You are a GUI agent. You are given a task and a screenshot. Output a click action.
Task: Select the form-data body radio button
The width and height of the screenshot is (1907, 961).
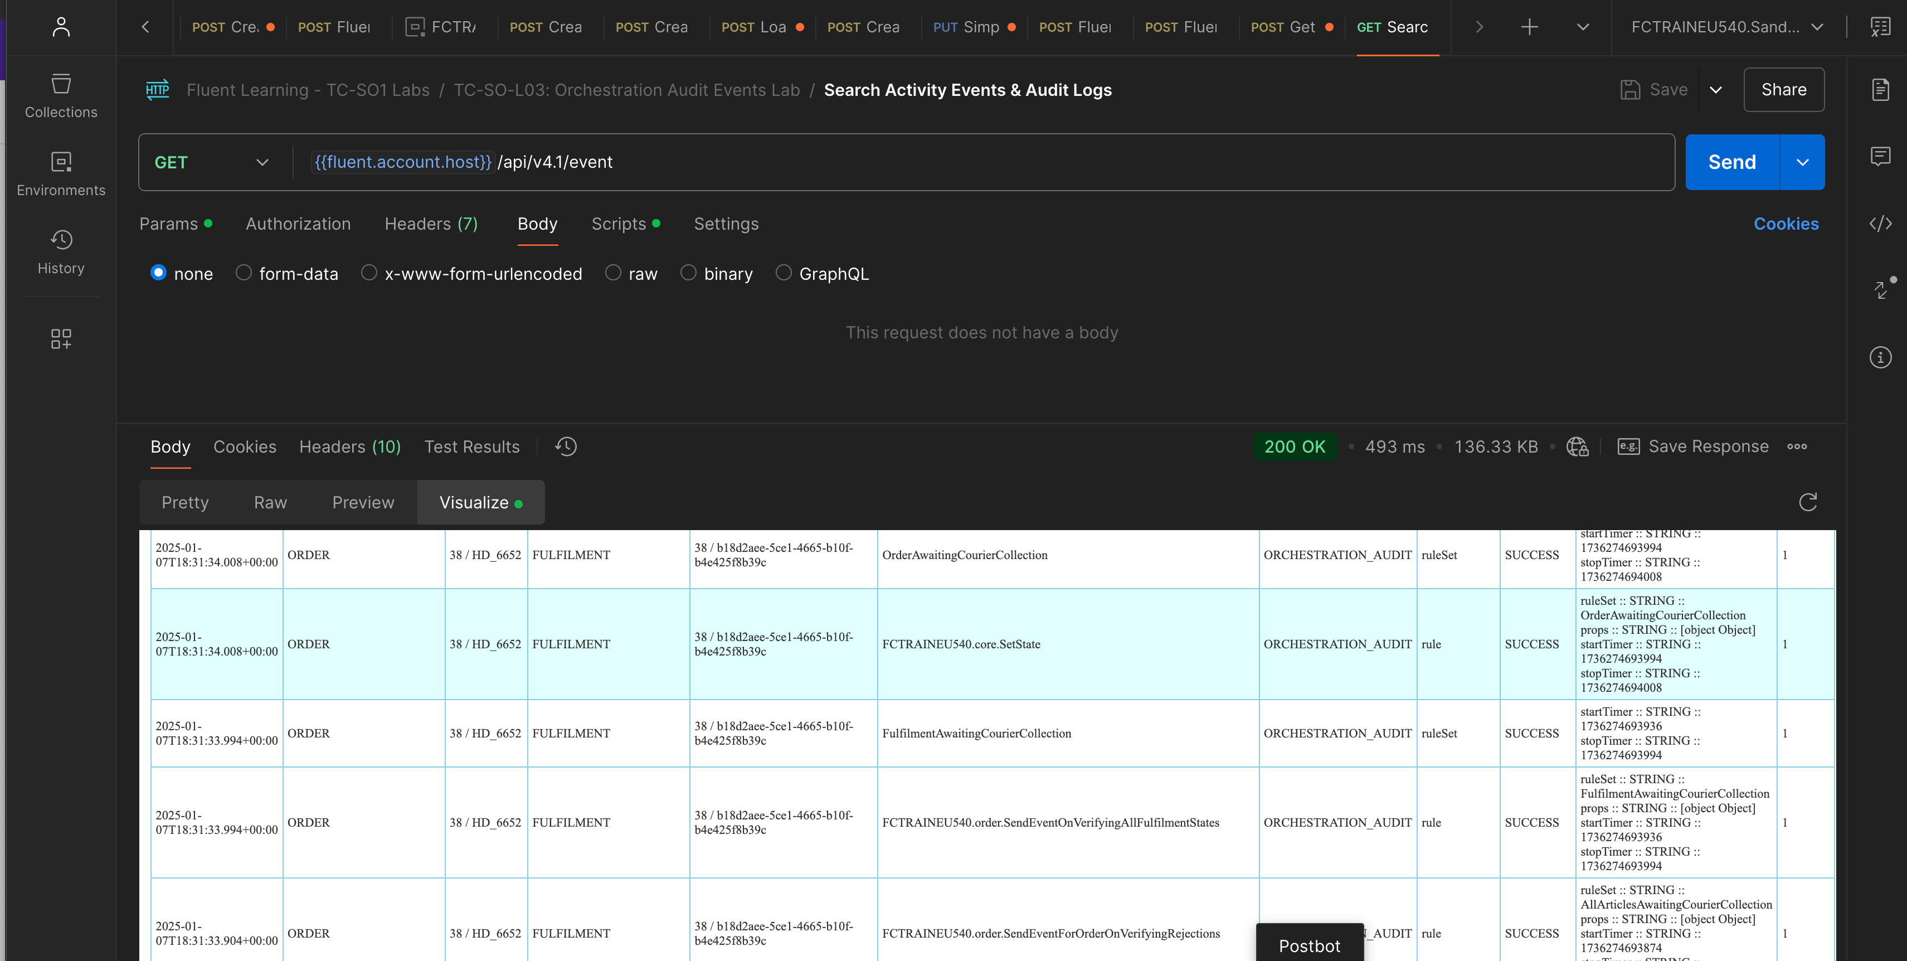(244, 273)
